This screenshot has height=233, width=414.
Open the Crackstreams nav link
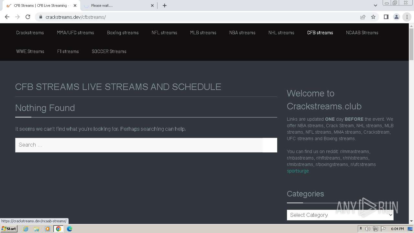(x=30, y=33)
